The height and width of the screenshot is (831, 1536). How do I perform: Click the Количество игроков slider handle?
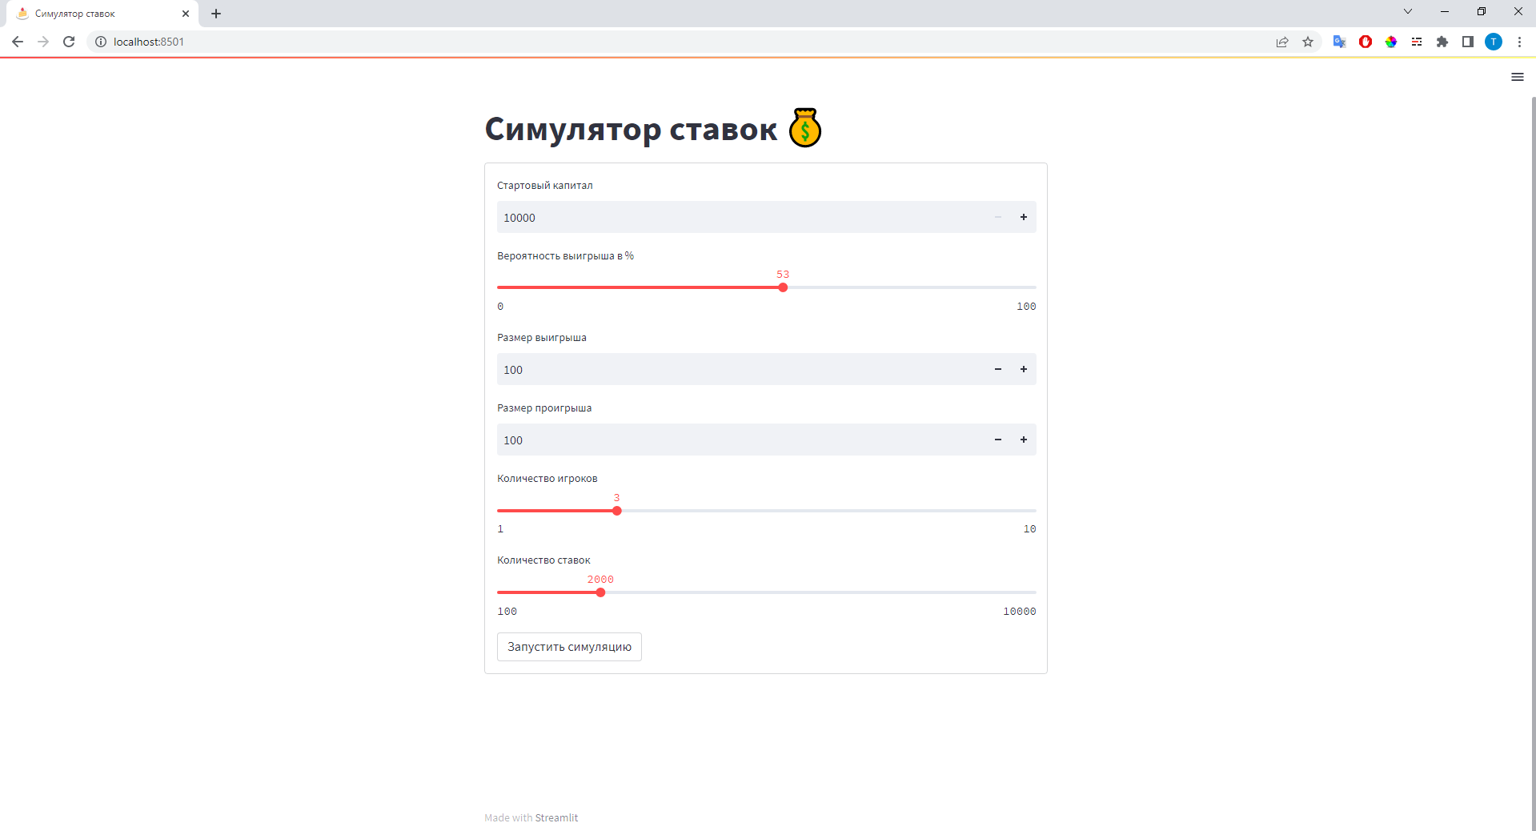616,511
